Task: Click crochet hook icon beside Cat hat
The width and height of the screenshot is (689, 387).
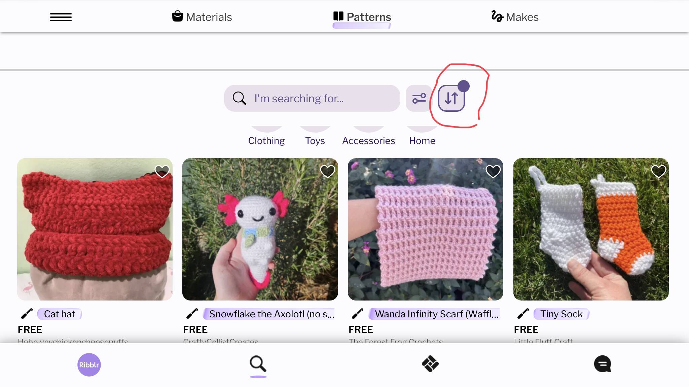Action: point(27,314)
